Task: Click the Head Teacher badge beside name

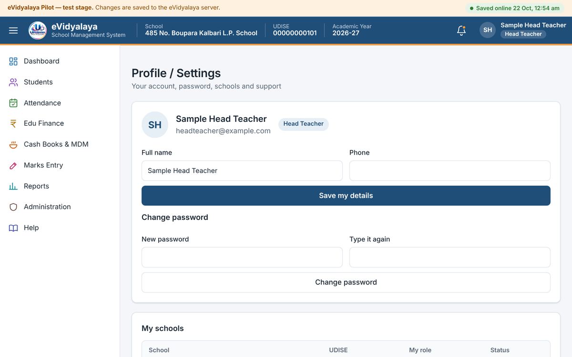Action: (304, 124)
